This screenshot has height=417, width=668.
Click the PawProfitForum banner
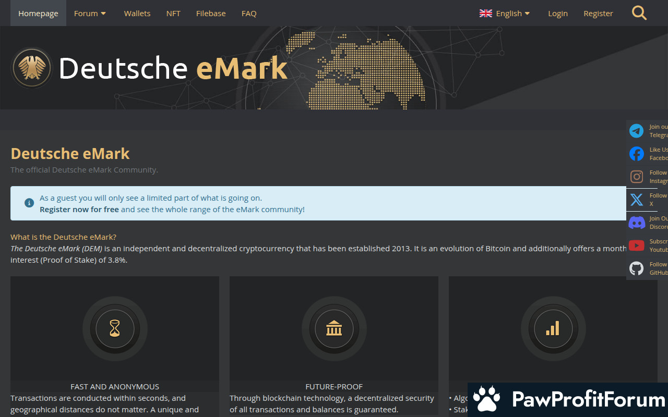point(568,400)
